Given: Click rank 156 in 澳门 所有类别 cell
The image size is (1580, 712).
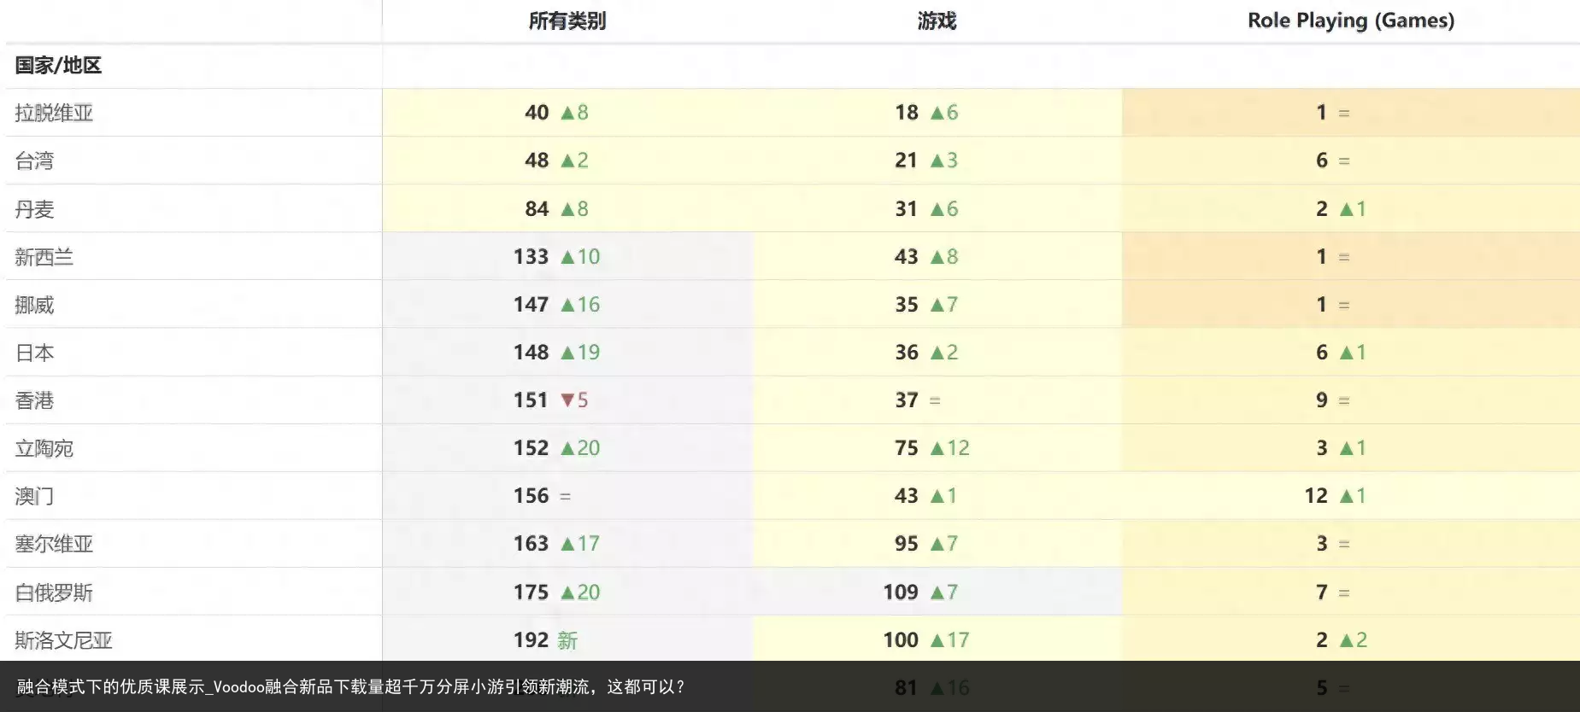Looking at the screenshot, I should click(531, 496).
